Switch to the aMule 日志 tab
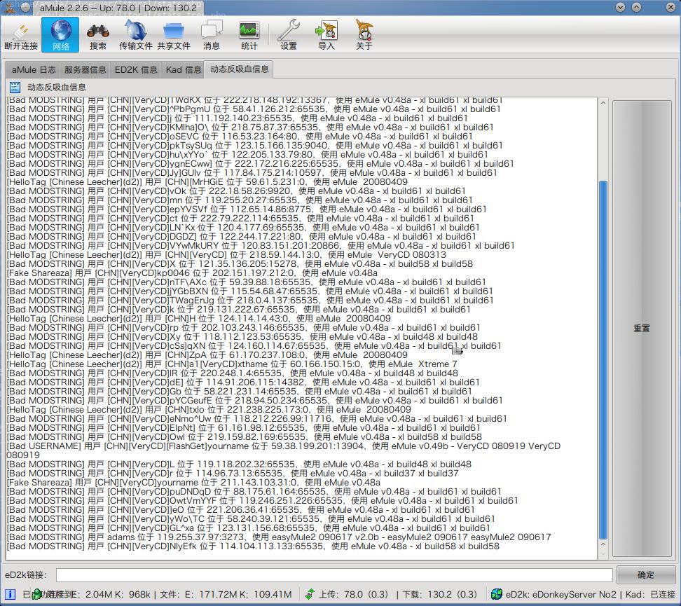 (34, 69)
